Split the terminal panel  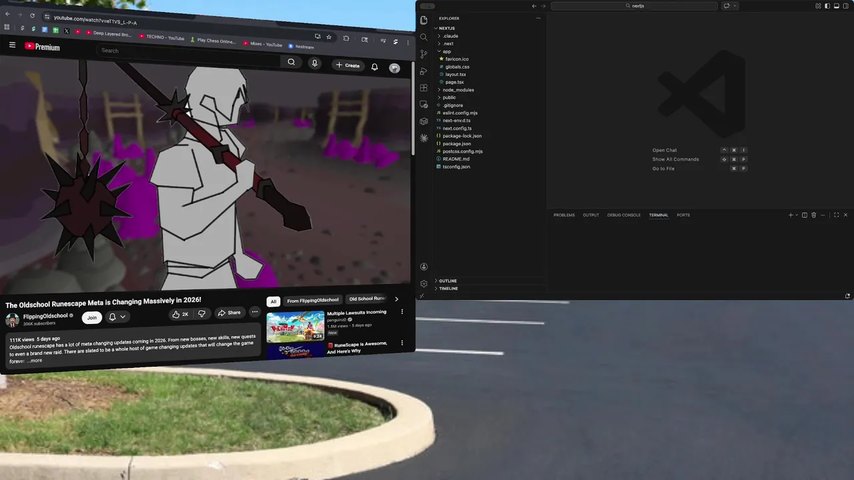pos(805,215)
